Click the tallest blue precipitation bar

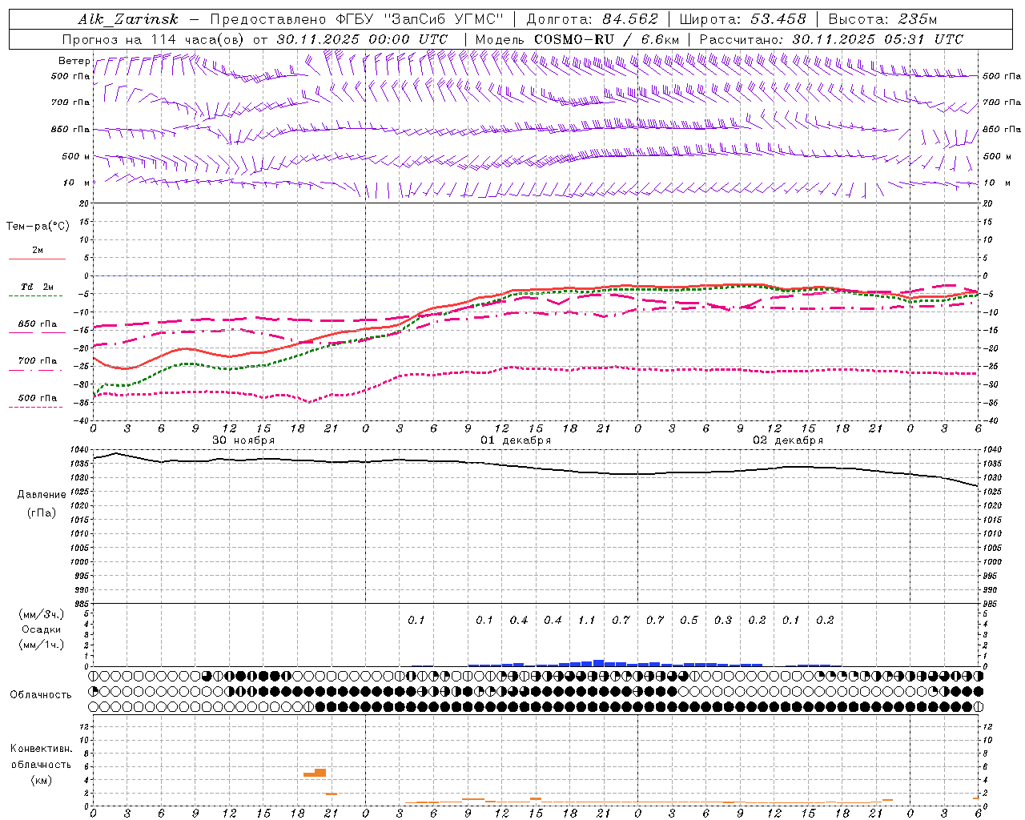(x=598, y=663)
